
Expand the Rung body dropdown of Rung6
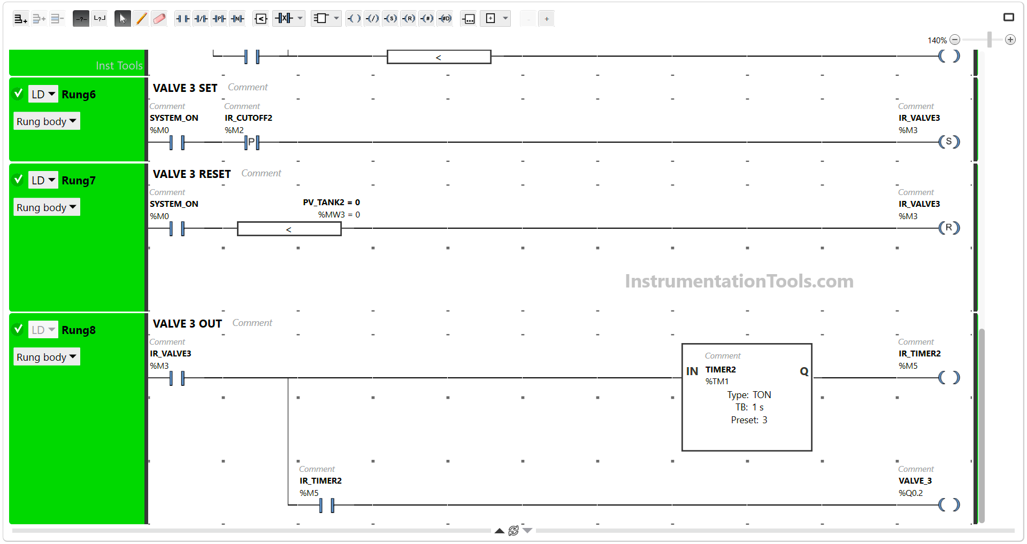click(47, 121)
